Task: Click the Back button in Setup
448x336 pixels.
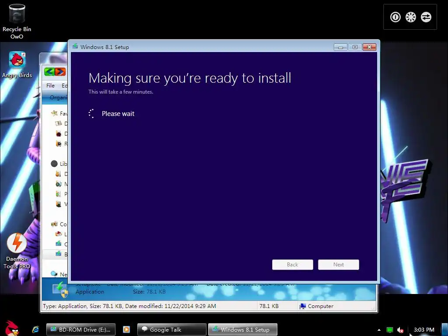Action: click(x=293, y=265)
